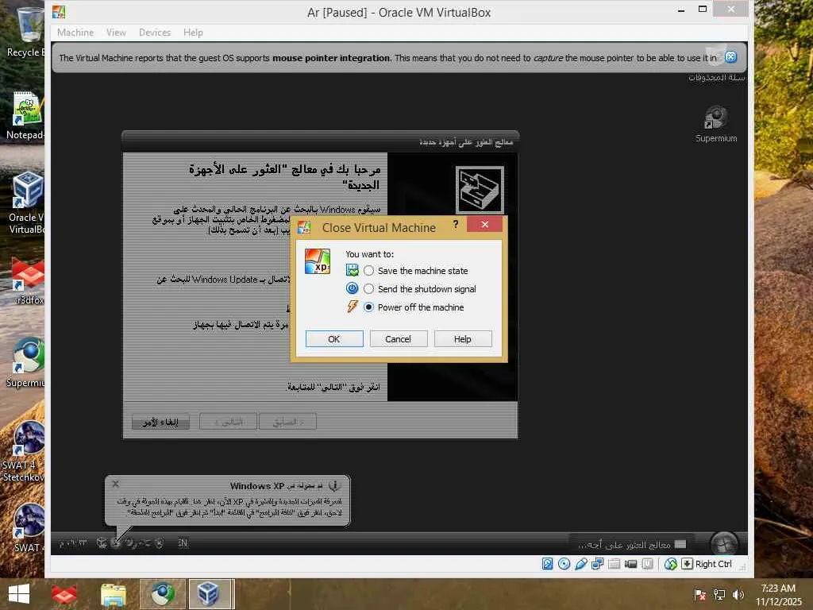Click VirtualBox taskbar button

point(211,594)
